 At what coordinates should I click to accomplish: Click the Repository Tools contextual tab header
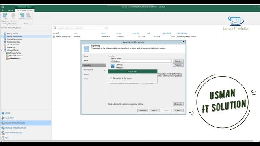point(24,7)
